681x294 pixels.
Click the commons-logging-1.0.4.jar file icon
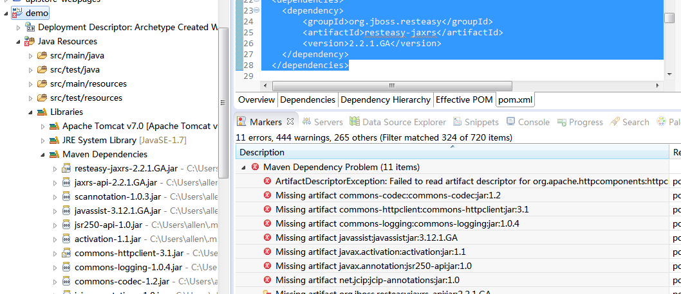click(66, 267)
